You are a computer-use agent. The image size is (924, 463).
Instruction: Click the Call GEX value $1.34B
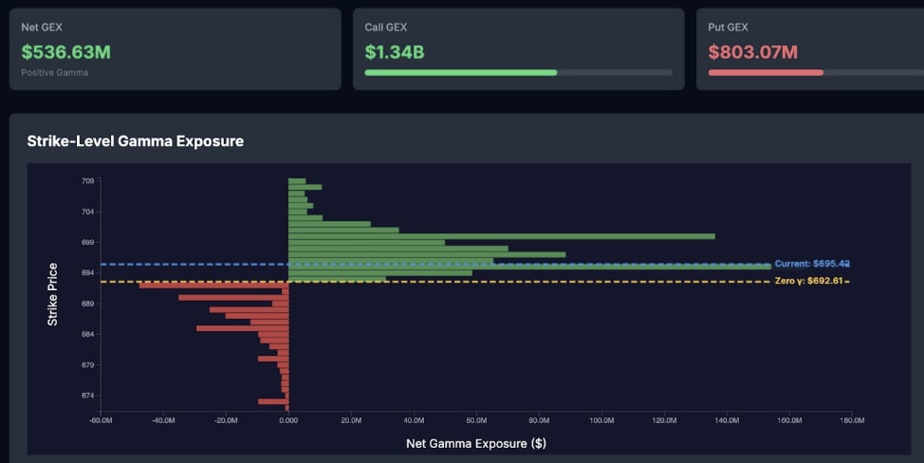point(395,52)
